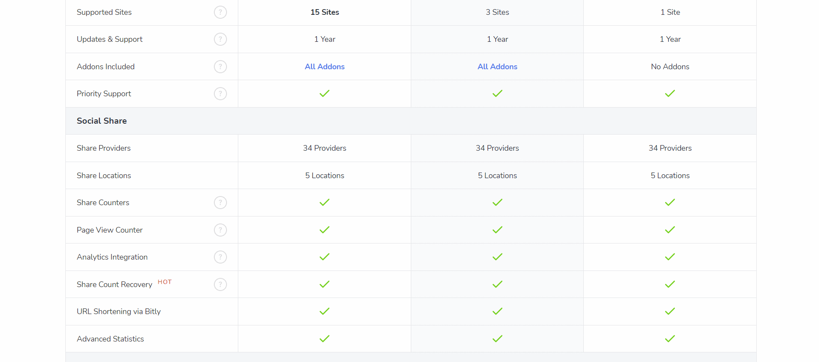The image size is (819, 362).
Task: Open the help icon for Priority Support
Action: (220, 94)
